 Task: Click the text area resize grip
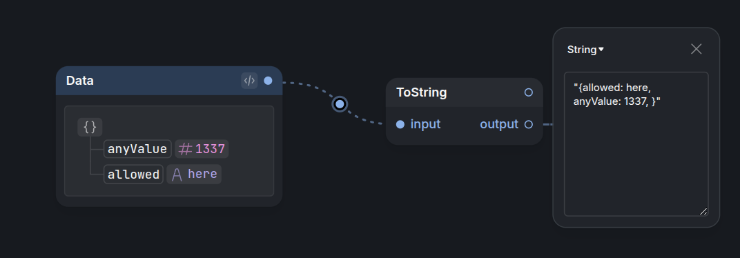[703, 212]
